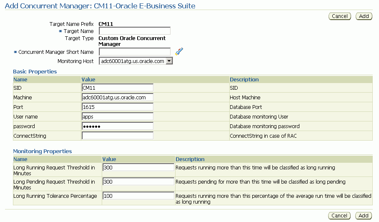The height and width of the screenshot is (222, 379).
Task: Click the 'Database monitoring password' description
Action: (265, 126)
